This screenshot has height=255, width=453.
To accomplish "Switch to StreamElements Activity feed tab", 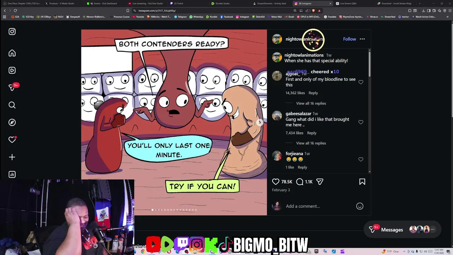I will [x=271, y=4].
